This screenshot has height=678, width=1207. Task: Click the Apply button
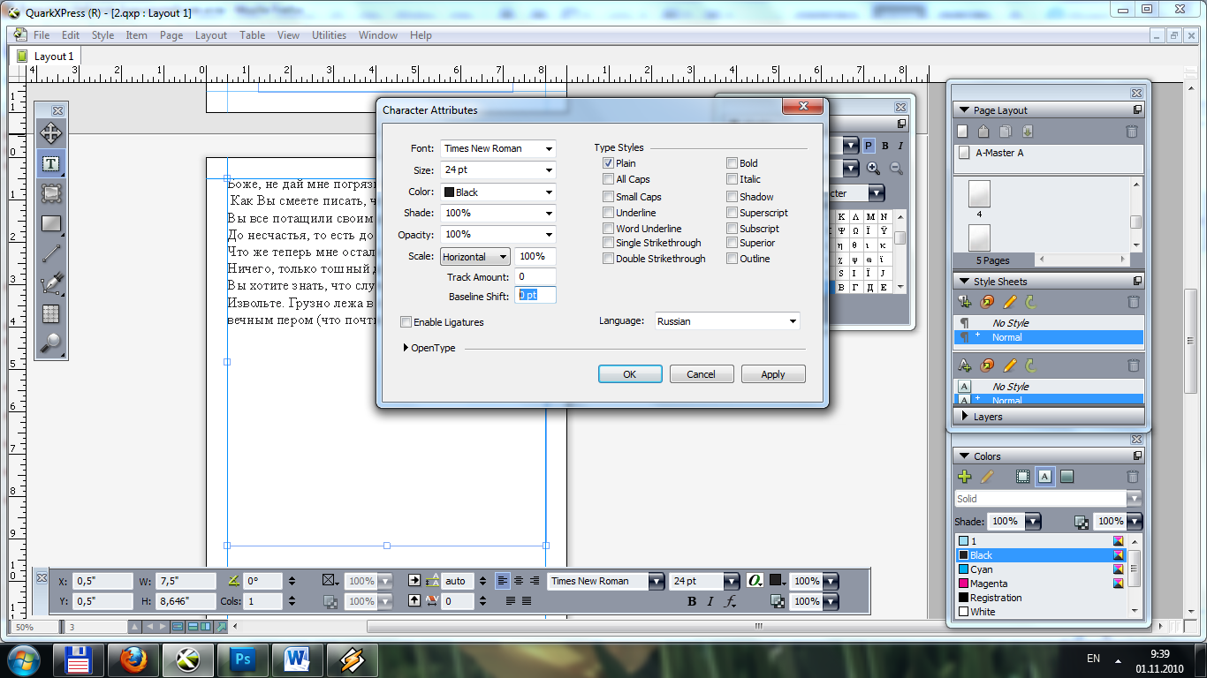[x=773, y=374]
